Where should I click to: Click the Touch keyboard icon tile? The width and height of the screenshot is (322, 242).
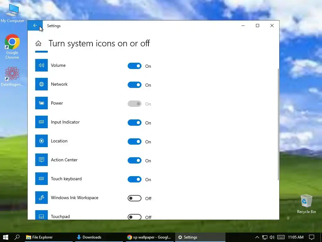[x=42, y=179]
